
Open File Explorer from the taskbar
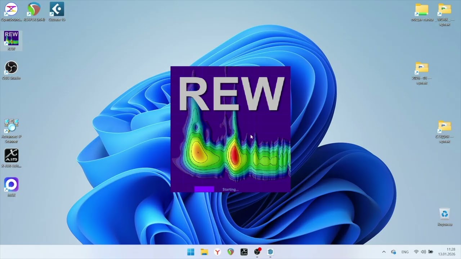[204, 252]
